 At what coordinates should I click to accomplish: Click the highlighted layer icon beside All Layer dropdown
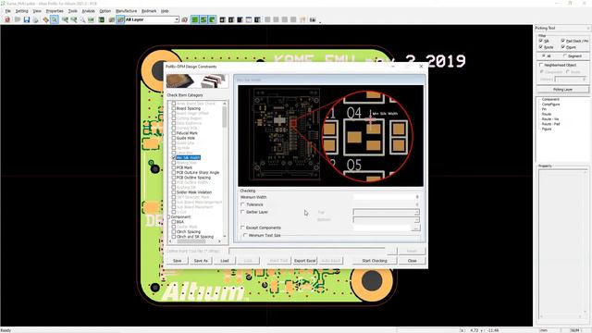pos(120,19)
